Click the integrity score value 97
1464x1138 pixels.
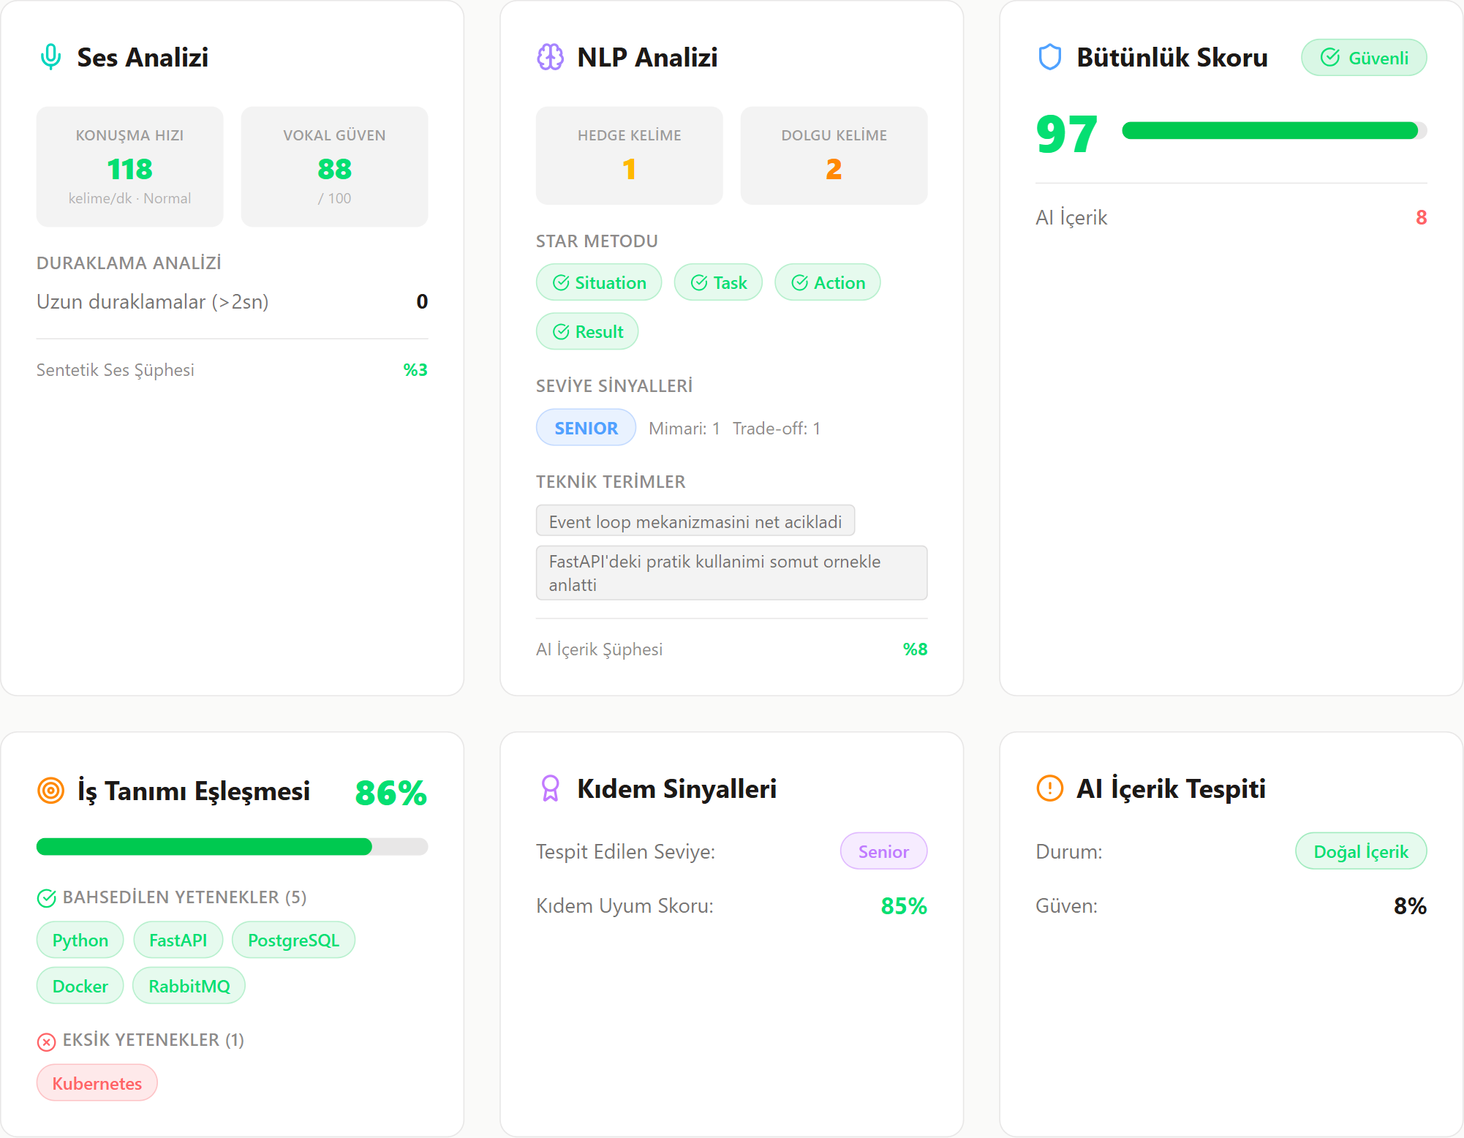click(x=1066, y=135)
